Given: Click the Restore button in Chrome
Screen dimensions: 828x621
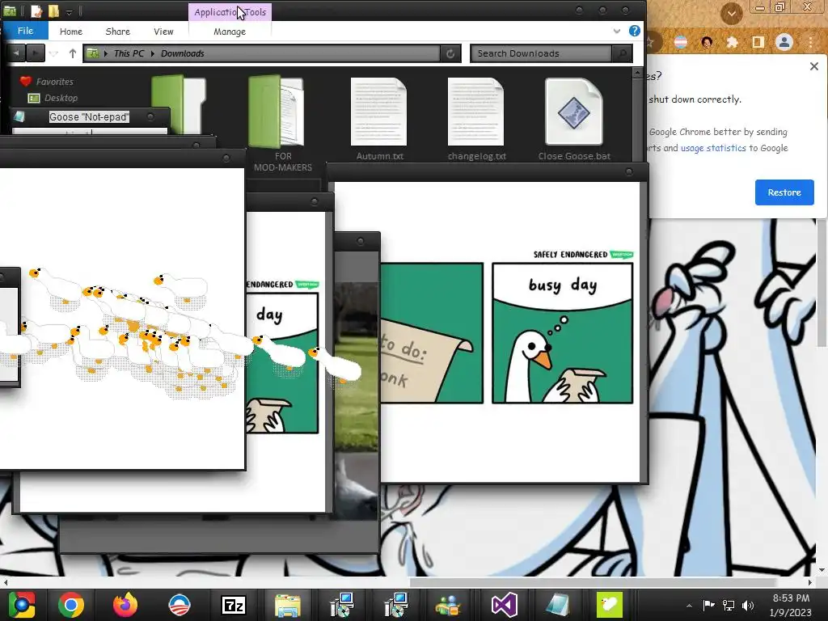Looking at the screenshot, I should [784, 192].
